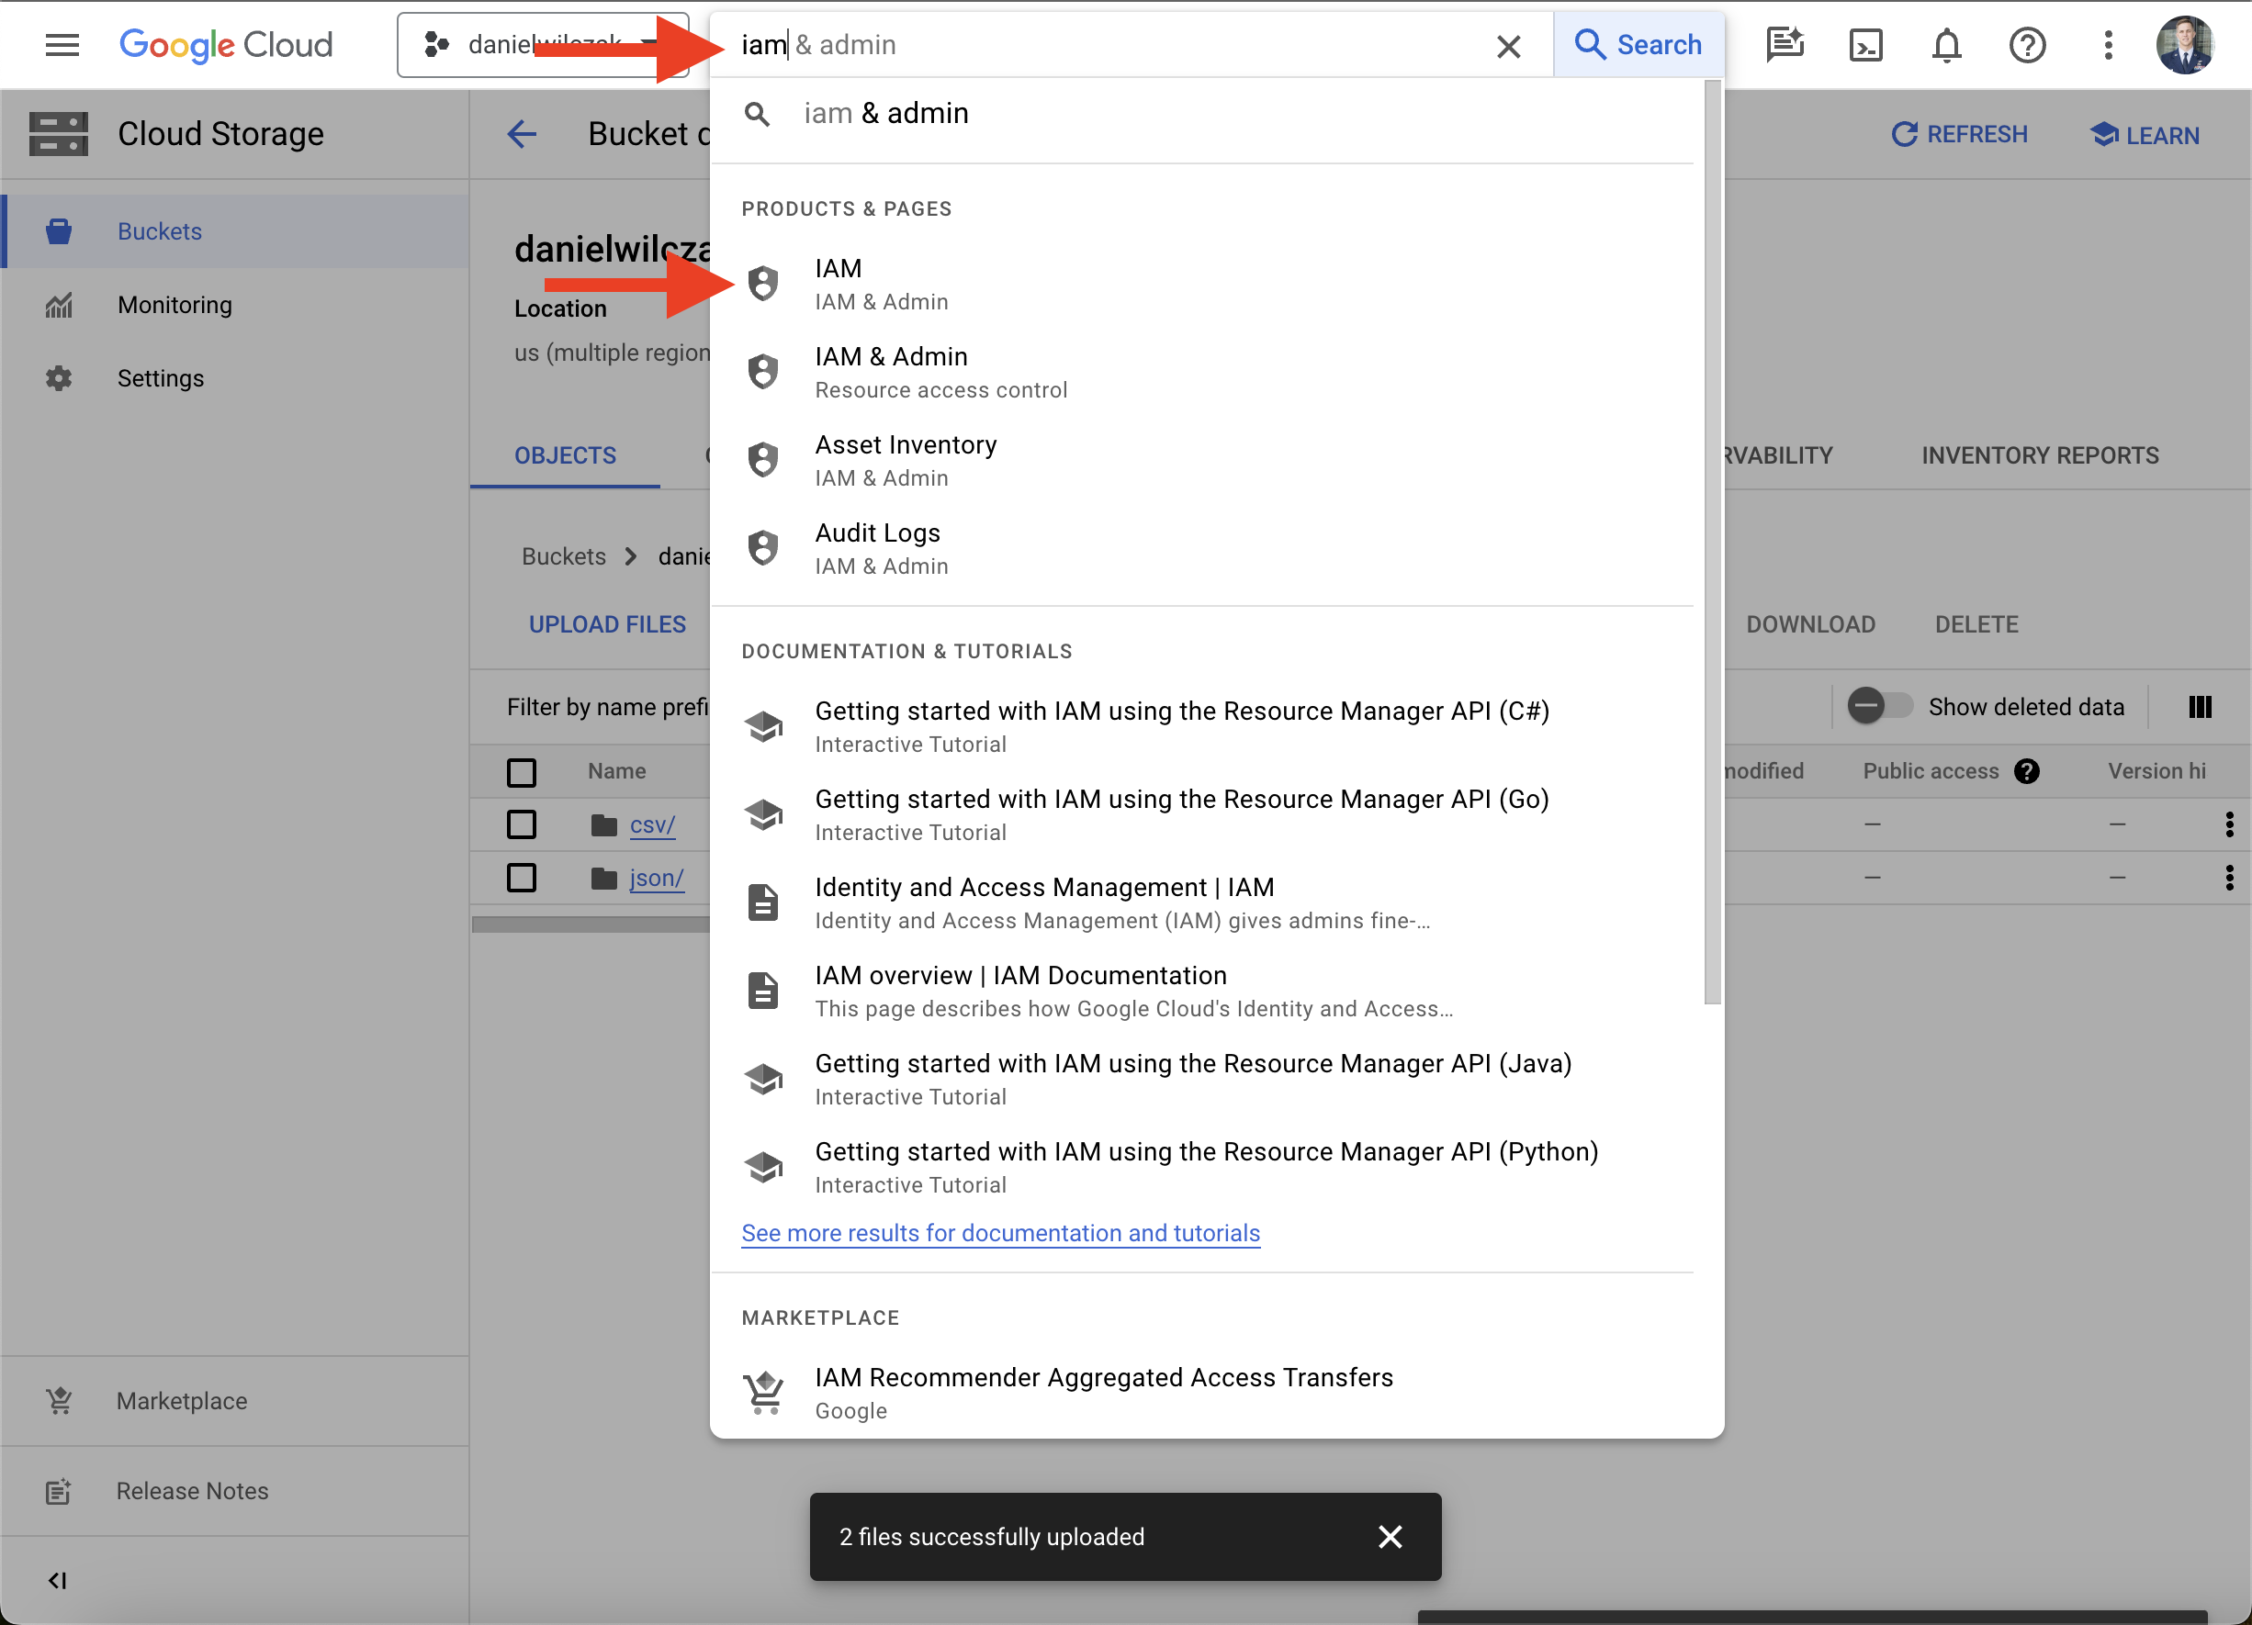
Task: Open IAM result under Products & Pages
Action: pos(1201,285)
